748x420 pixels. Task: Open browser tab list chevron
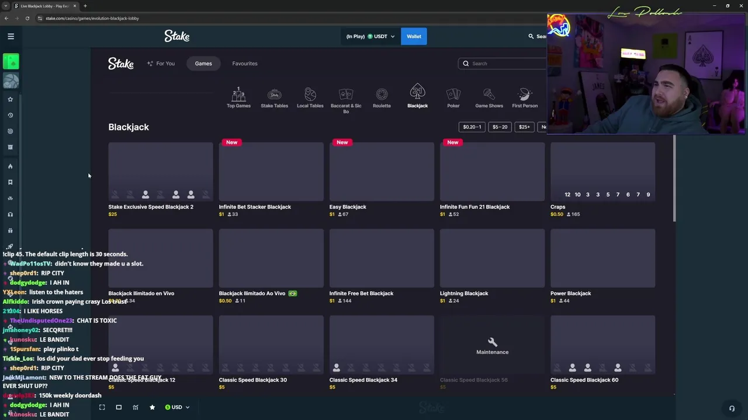click(6, 6)
